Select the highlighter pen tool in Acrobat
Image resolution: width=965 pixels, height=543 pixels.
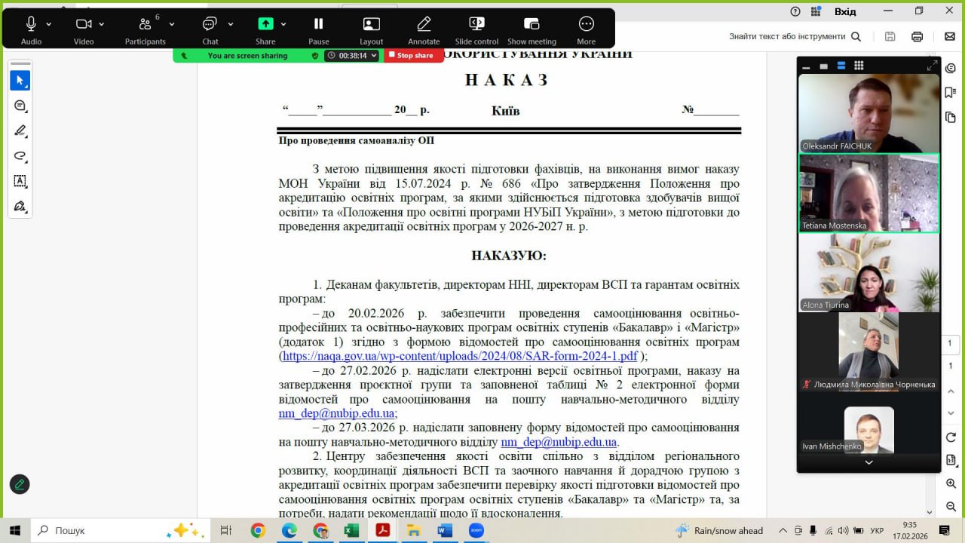point(20,130)
